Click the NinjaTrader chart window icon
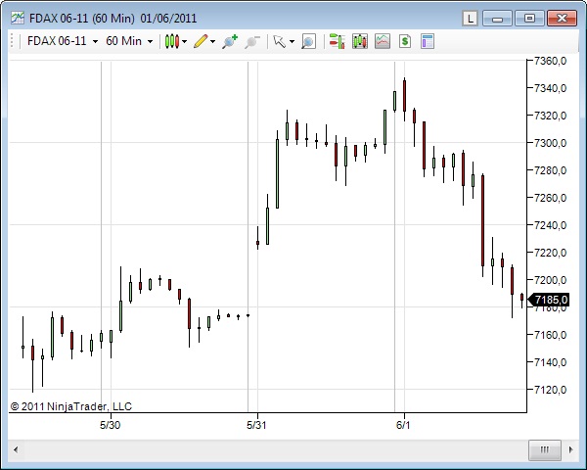This screenshot has height=470, width=587. 18,18
